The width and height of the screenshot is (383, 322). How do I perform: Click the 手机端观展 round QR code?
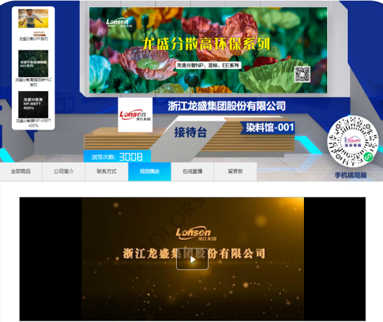tap(353, 142)
